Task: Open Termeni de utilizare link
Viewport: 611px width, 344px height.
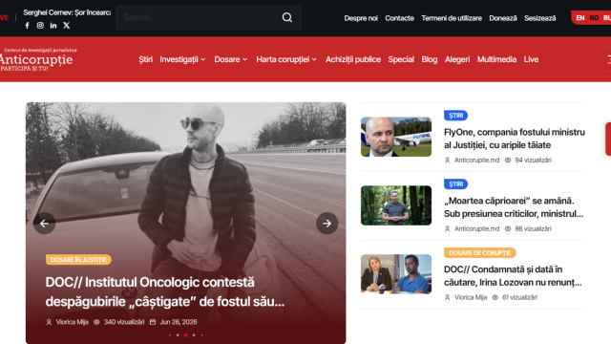Action: coord(452,18)
